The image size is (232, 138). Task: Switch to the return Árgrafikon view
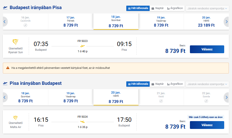[x=175, y=84]
